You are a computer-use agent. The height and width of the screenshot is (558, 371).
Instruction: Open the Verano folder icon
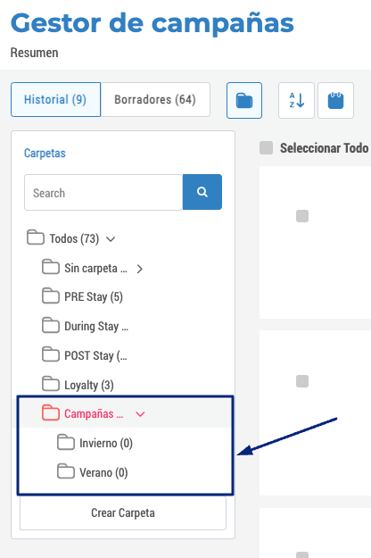(x=66, y=471)
